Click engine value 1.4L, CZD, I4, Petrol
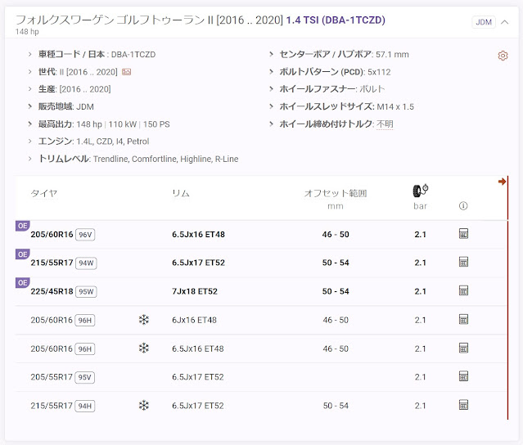 (113, 142)
